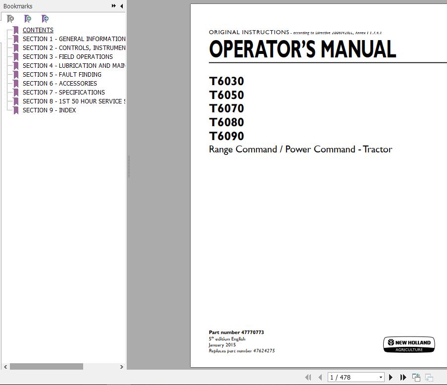
Task: Open SECTION 1 - GENERAL INFORMATION bookmark
Action: tap(74, 39)
